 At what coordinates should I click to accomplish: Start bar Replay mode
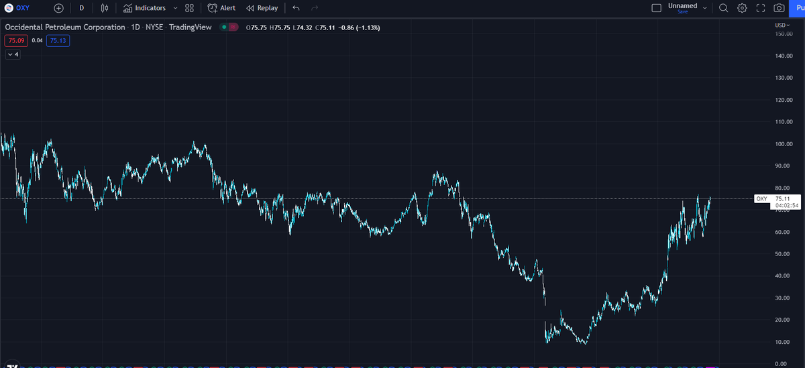pyautogui.click(x=262, y=8)
